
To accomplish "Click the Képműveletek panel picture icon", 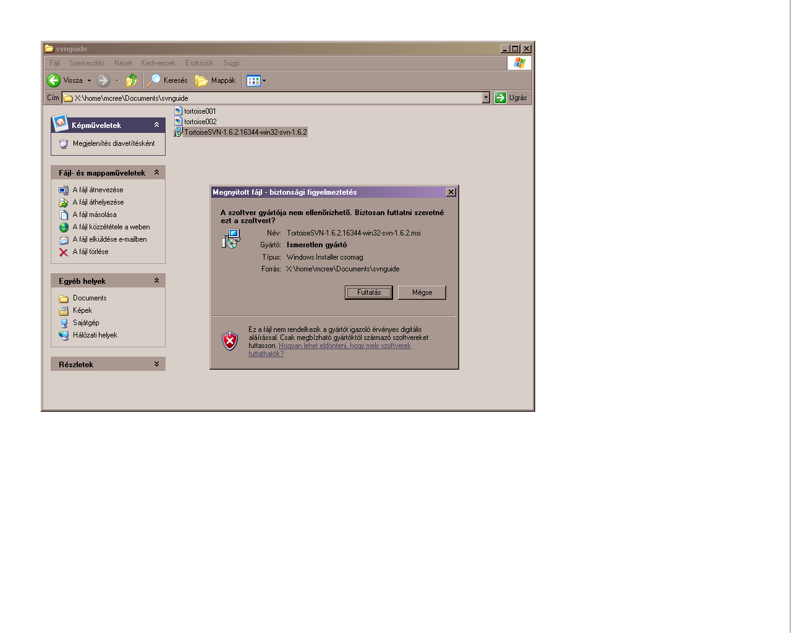I will coord(60,123).
